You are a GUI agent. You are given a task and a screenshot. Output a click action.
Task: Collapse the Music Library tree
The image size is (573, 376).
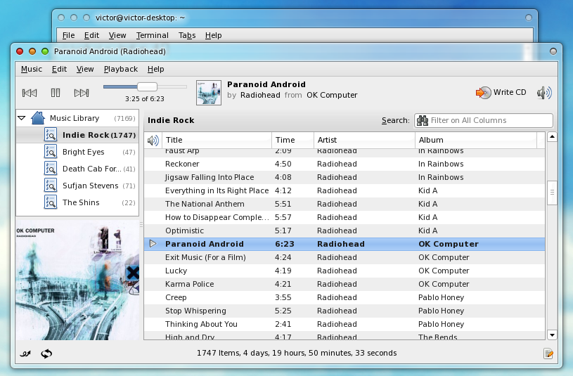[22, 118]
